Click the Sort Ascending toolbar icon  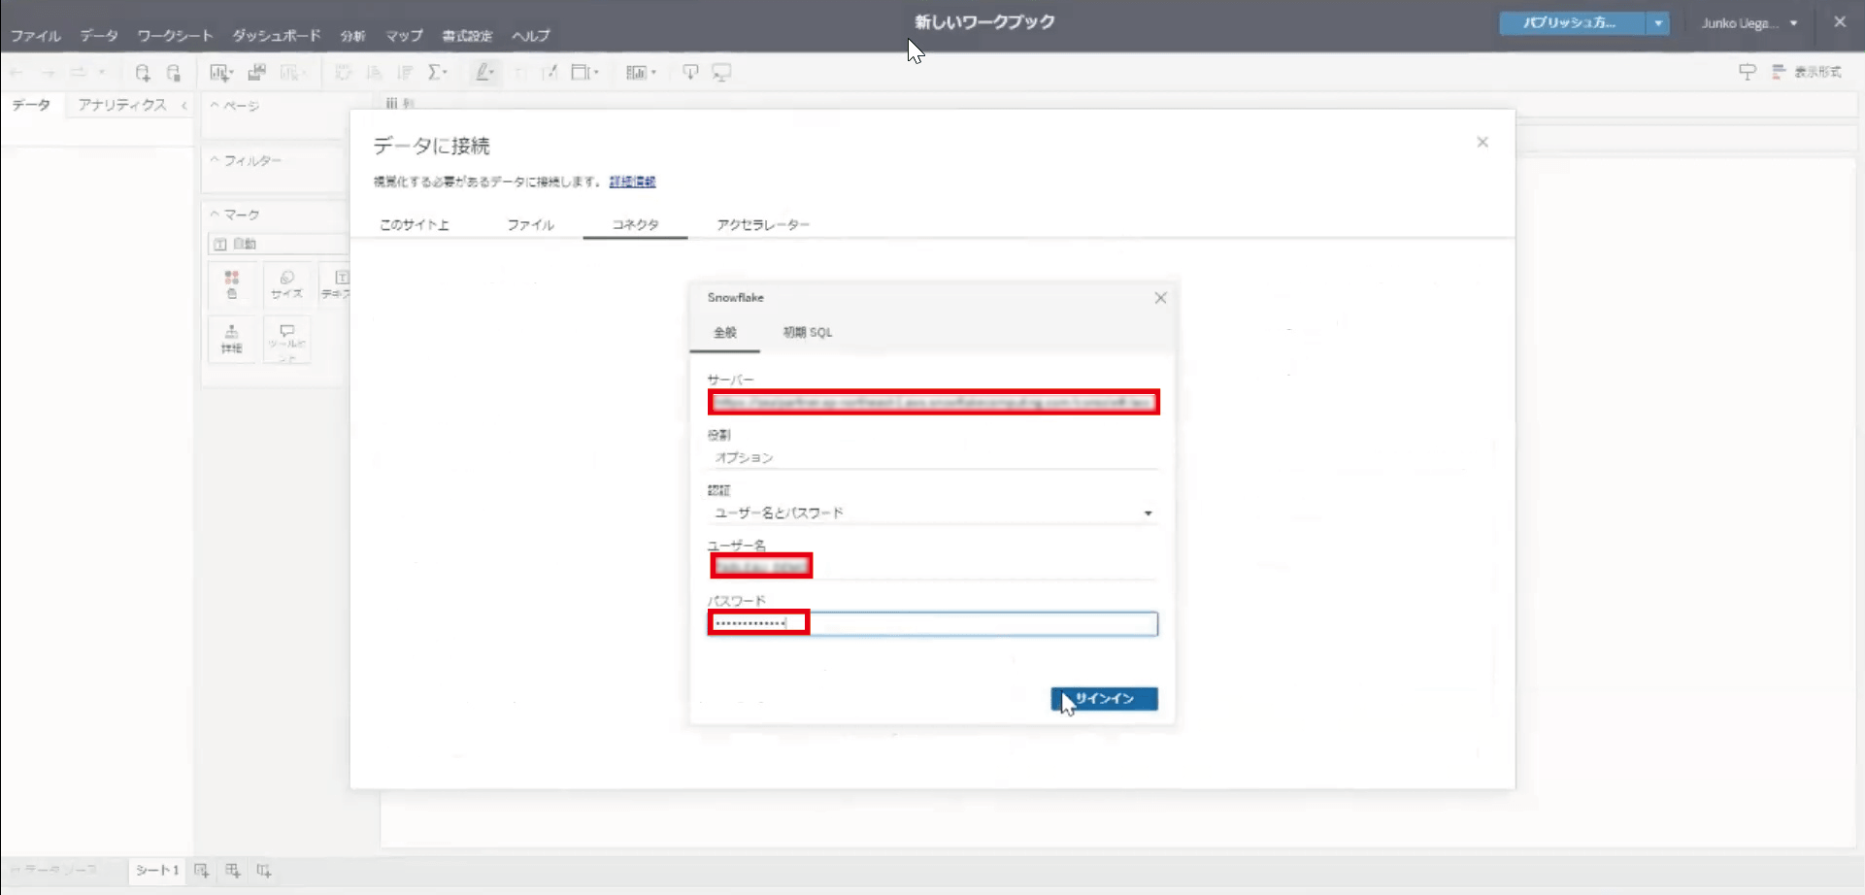point(374,73)
